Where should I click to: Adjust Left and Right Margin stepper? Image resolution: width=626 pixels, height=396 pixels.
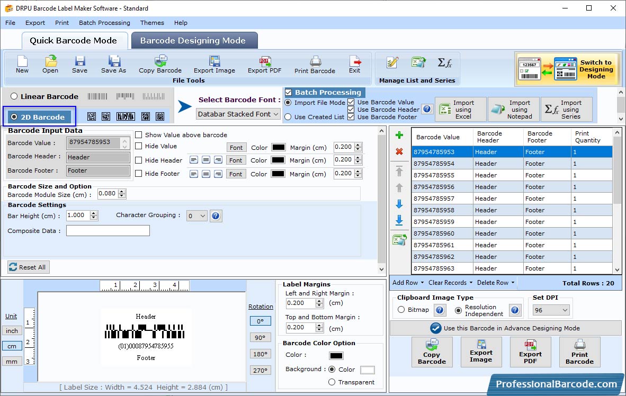pyautogui.click(x=319, y=303)
